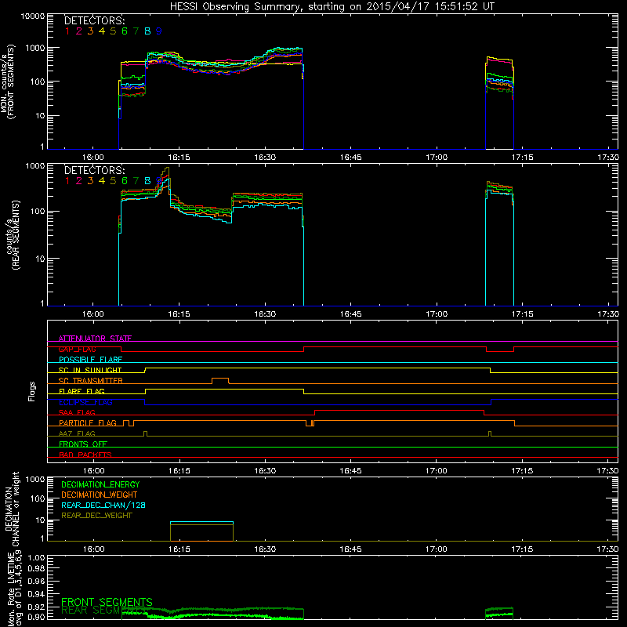This screenshot has height=627, width=627.
Task: Click the SC_TRANSMITTER flag label
Action: pos(91,381)
